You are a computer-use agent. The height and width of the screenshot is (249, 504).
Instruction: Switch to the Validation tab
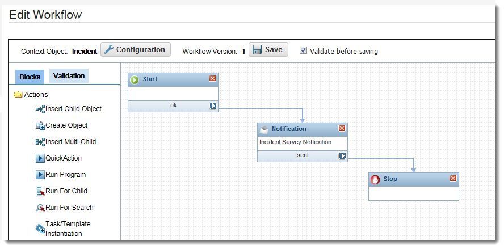tap(69, 76)
